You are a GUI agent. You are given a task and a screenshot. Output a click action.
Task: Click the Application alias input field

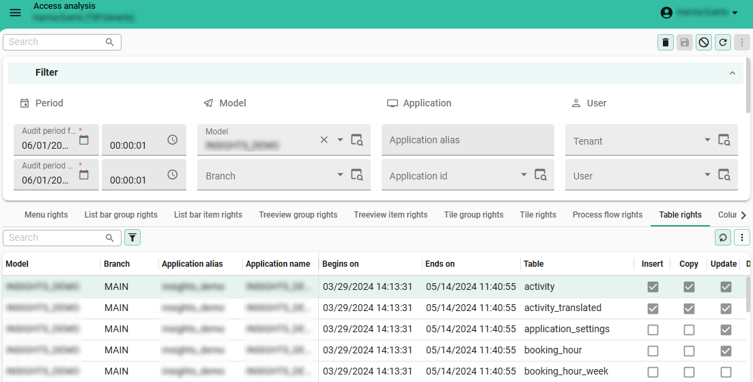pos(468,140)
